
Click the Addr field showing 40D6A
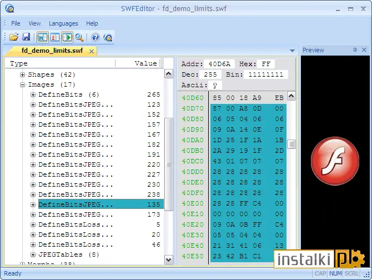coord(219,64)
